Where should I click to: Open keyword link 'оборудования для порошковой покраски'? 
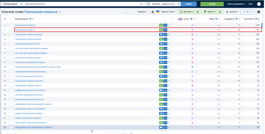[x=33, y=104]
